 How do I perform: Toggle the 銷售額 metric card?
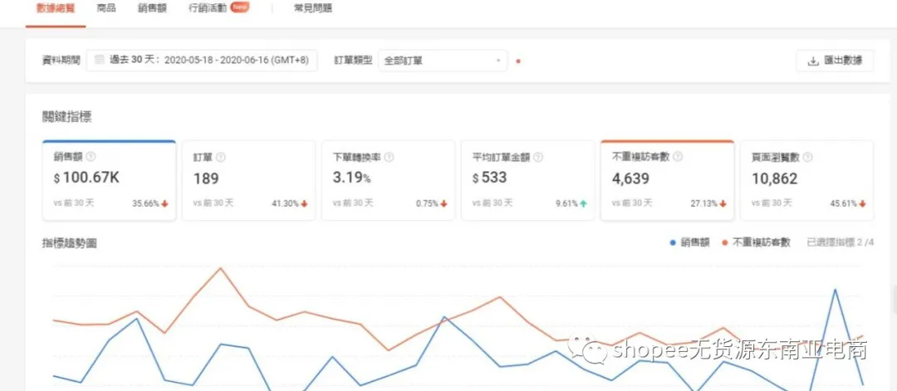[x=110, y=180]
